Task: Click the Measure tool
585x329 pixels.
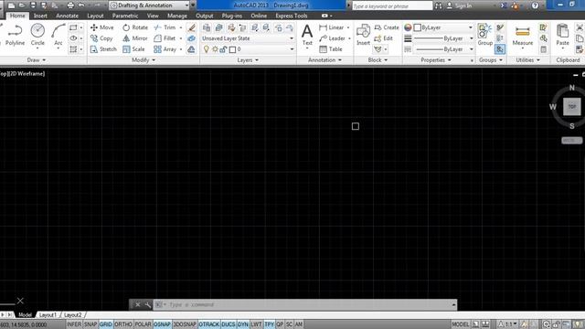Action: (x=522, y=37)
